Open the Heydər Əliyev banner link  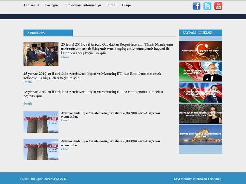200,72
